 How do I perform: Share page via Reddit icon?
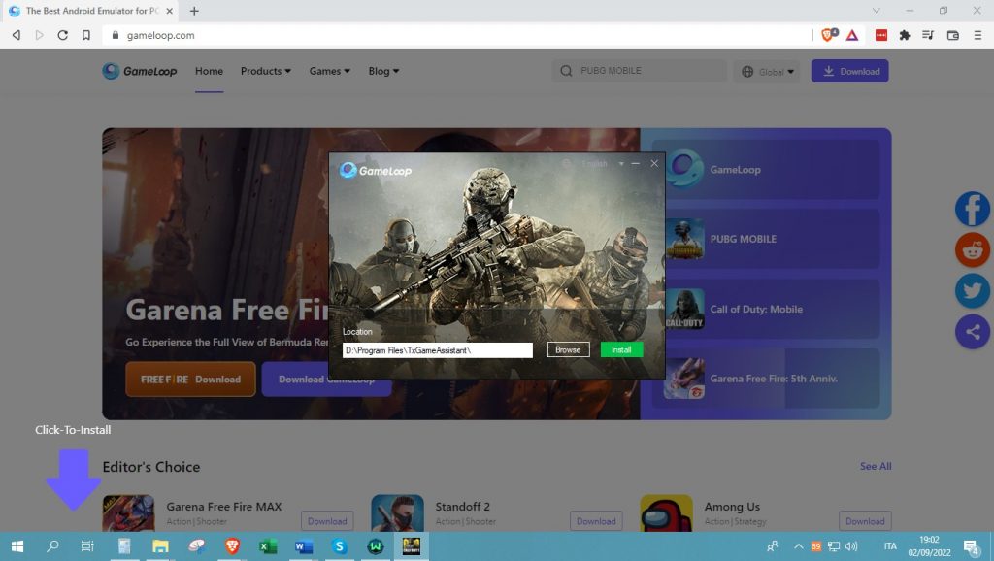tap(972, 249)
